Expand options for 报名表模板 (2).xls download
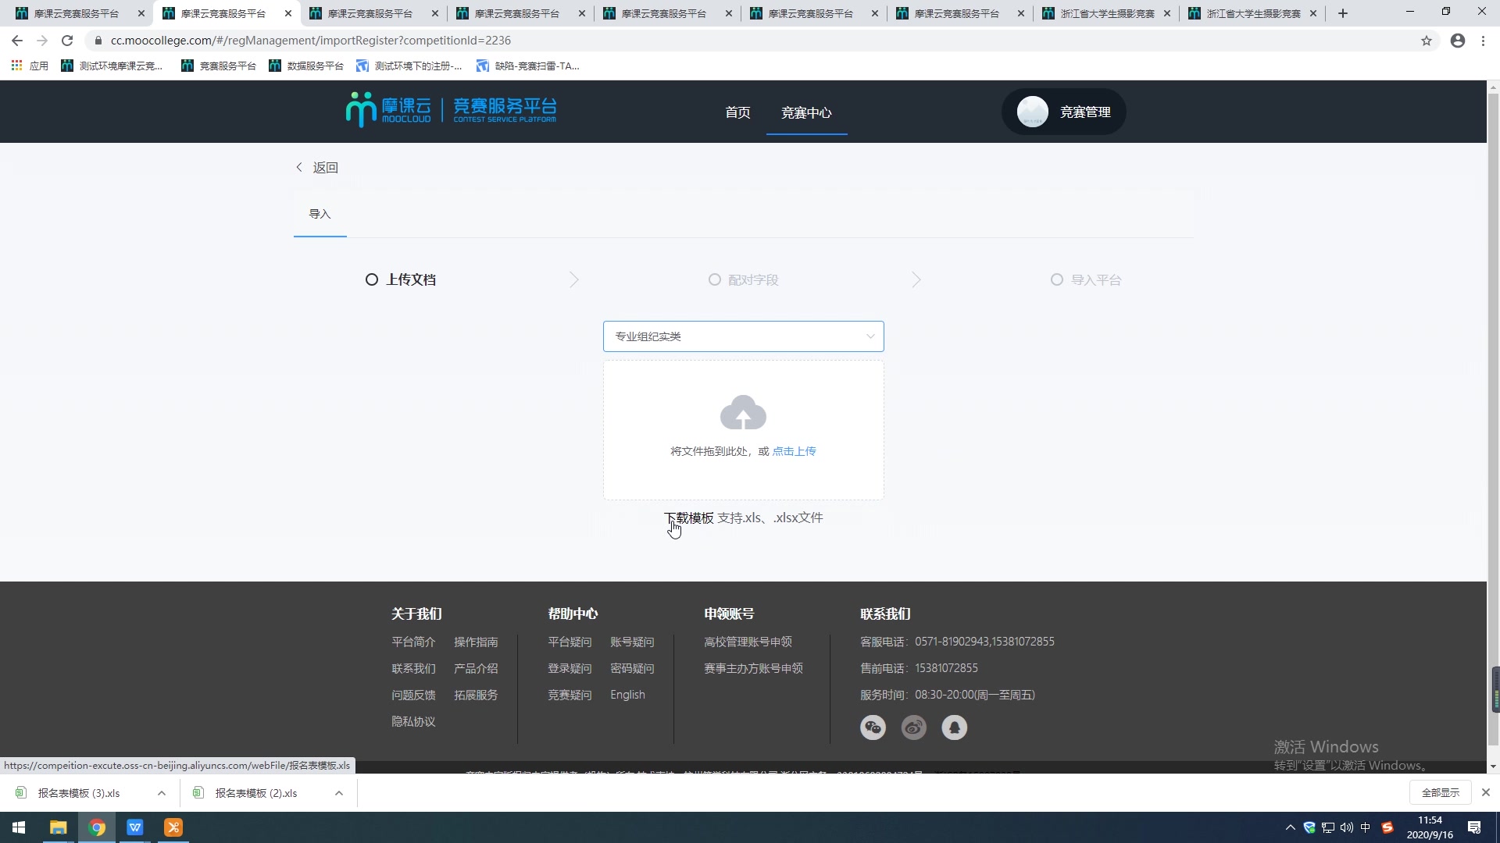This screenshot has width=1500, height=843. [x=338, y=793]
